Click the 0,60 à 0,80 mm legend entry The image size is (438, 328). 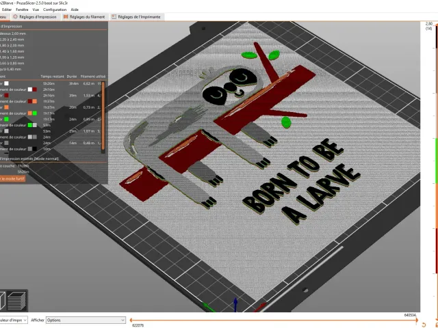[x=12, y=64]
